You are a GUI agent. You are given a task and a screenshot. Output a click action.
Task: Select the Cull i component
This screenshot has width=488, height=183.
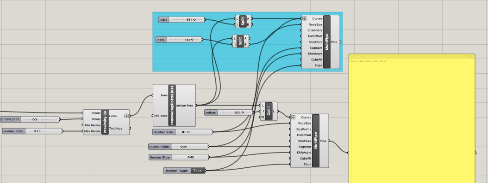coord(269,111)
